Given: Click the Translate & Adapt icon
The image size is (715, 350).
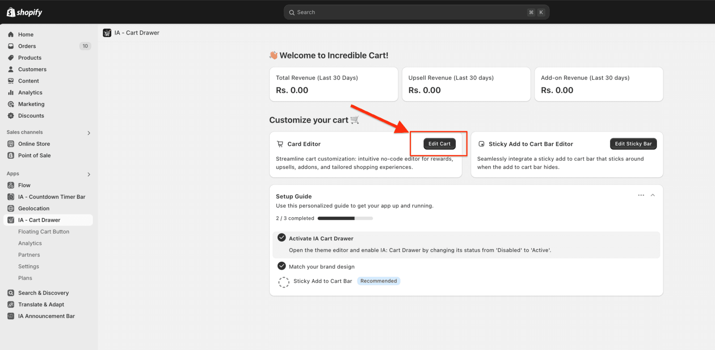Looking at the screenshot, I should 11,305.
